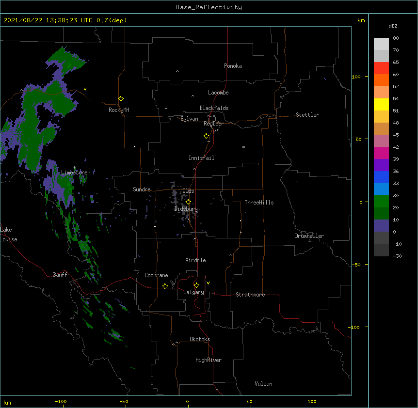Click the Airdrie city label
The height and width of the screenshot is (408, 418).
tap(196, 260)
